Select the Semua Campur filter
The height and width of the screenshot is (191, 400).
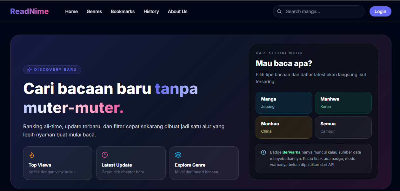[343, 128]
